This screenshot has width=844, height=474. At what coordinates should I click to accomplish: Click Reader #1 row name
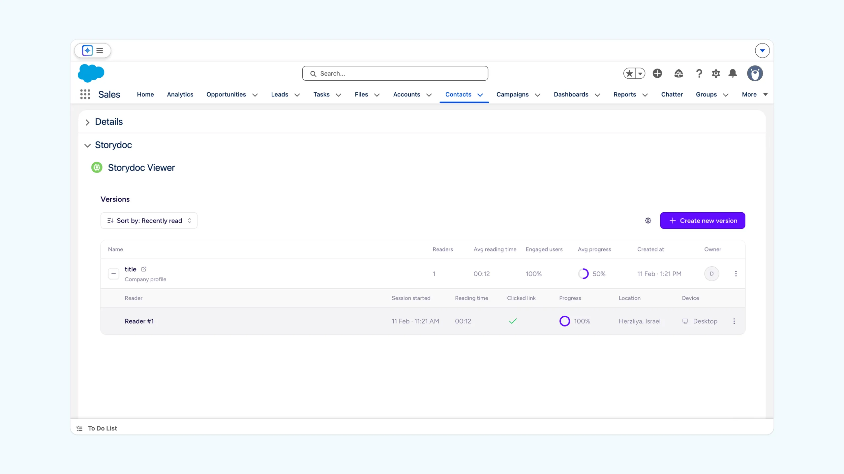[x=139, y=321]
